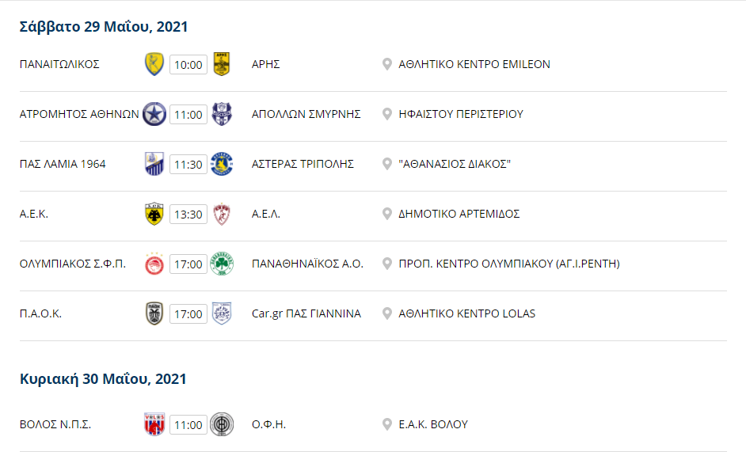Select the Volos NPS team logo
Viewport: 746px width, 452px height.
154,424
